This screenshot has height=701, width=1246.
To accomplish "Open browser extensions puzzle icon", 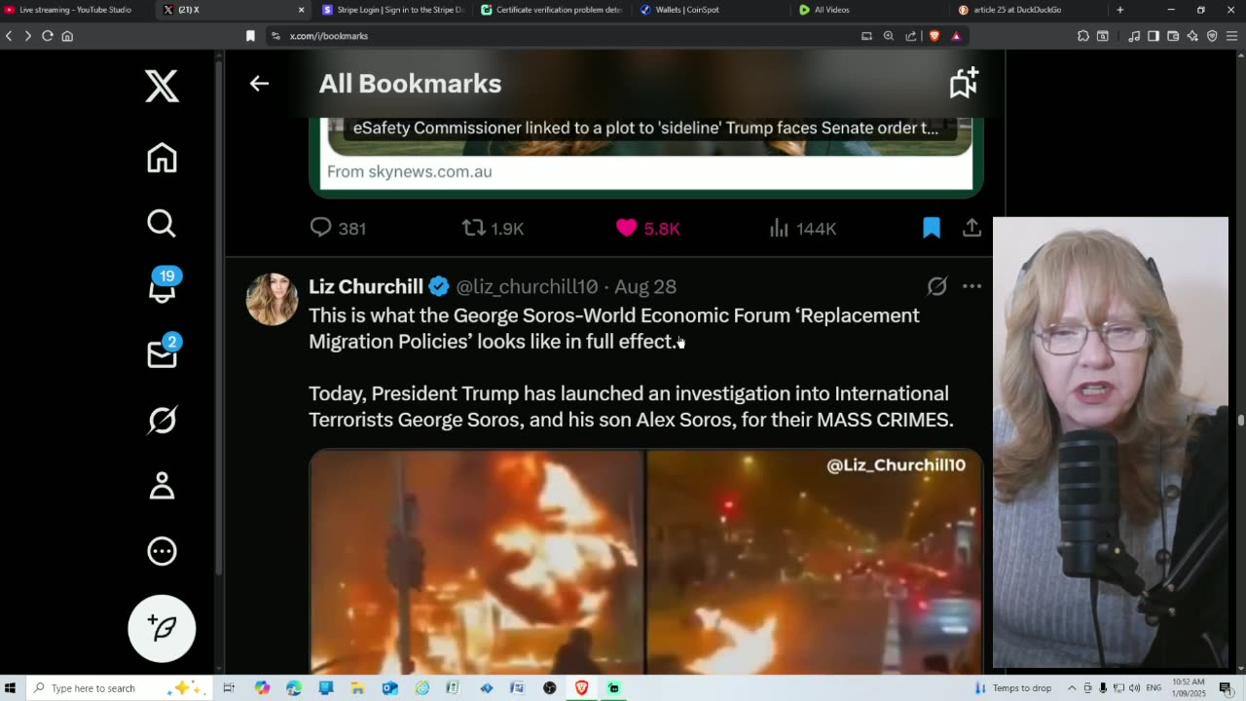I will coord(1083,36).
